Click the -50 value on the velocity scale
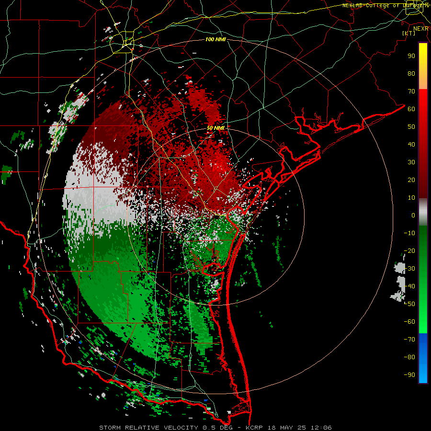This screenshot has width=431, height=431. (409, 304)
